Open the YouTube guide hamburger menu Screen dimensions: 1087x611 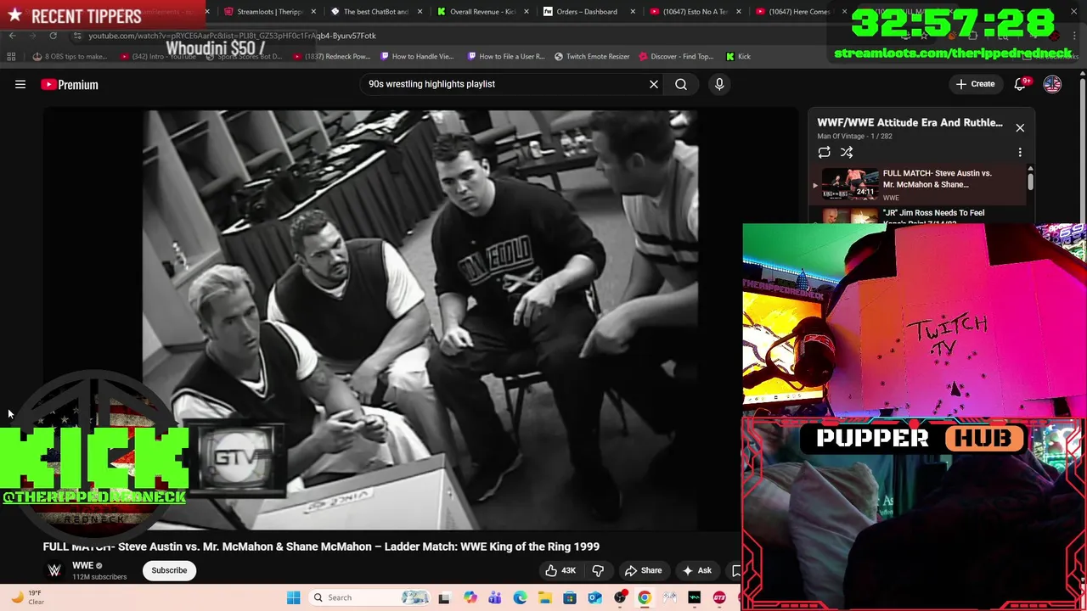(x=20, y=84)
